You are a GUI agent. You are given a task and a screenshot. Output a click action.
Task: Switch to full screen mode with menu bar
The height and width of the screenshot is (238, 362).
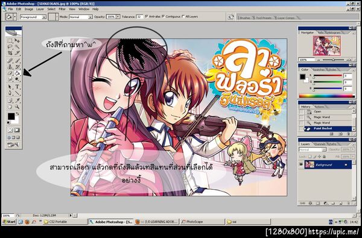point(13,137)
